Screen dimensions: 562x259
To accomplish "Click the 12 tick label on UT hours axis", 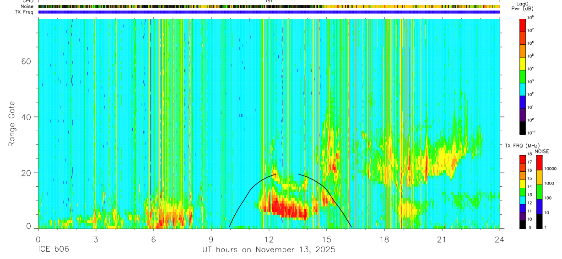I will pyautogui.click(x=269, y=240).
